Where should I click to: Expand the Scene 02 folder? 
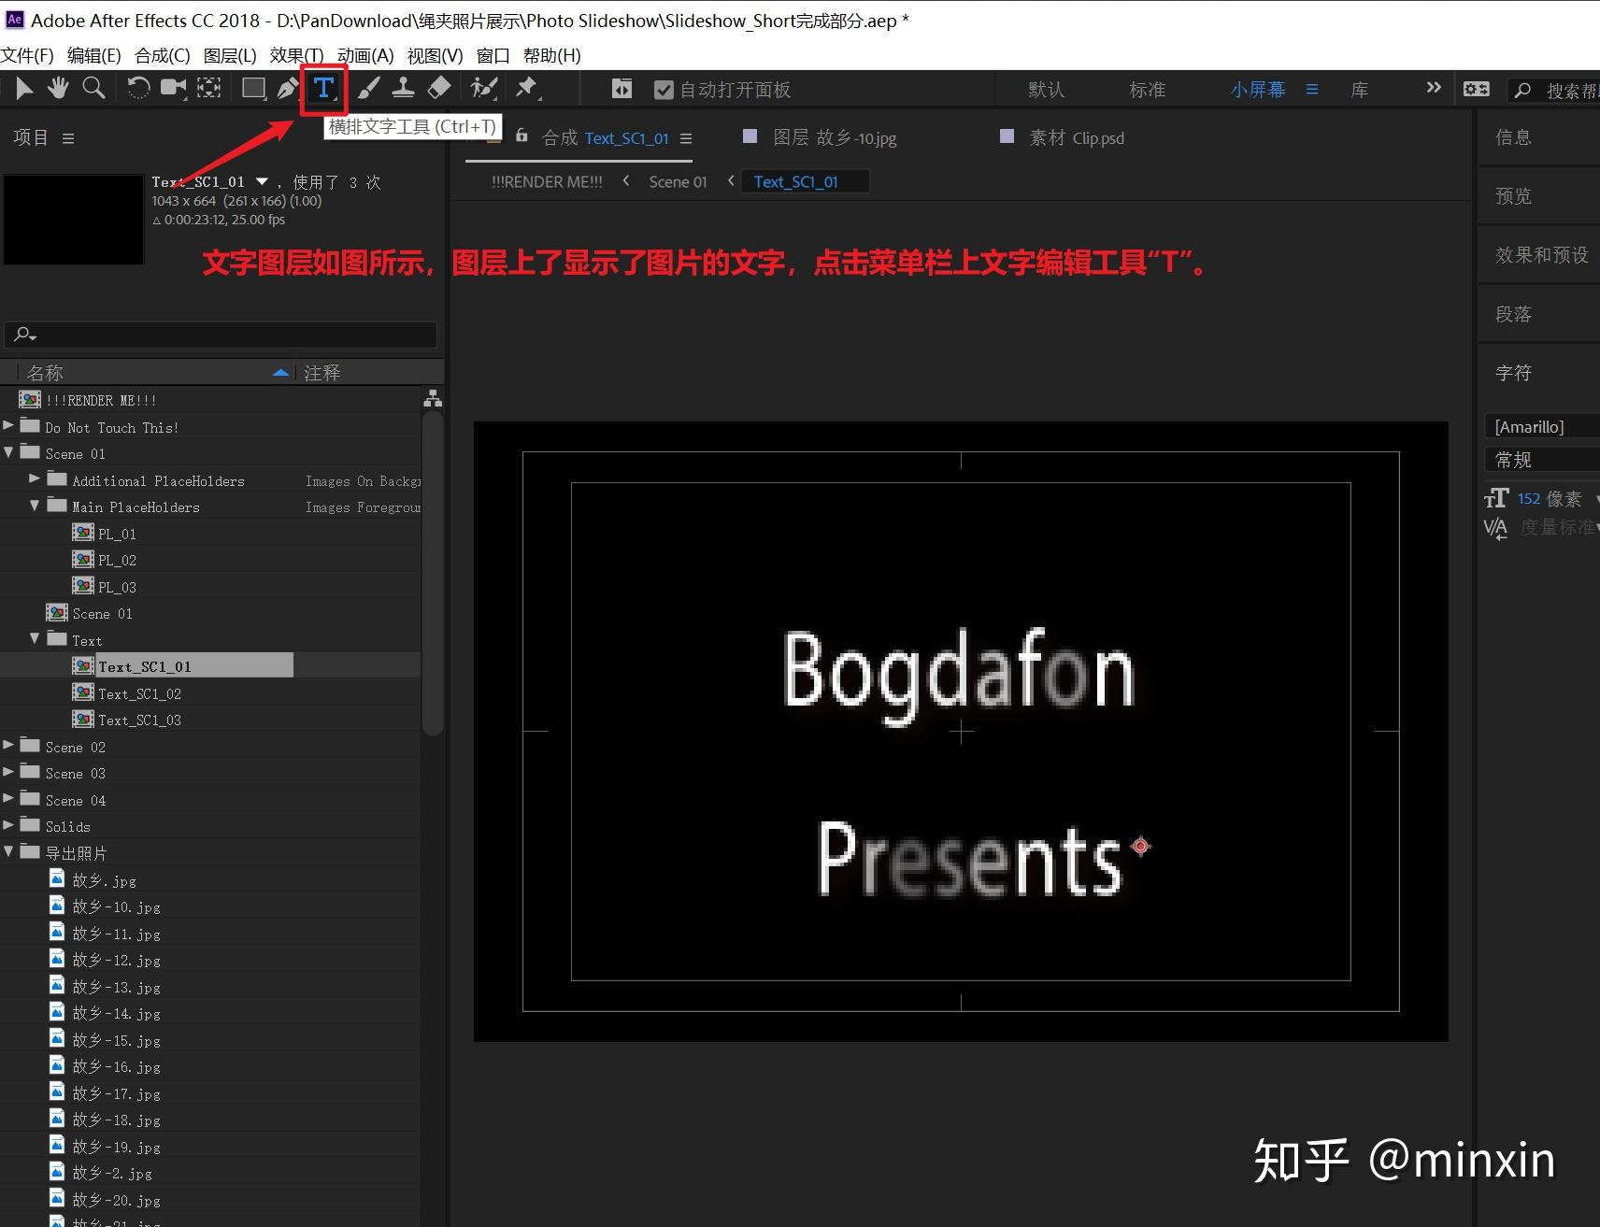[x=9, y=745]
